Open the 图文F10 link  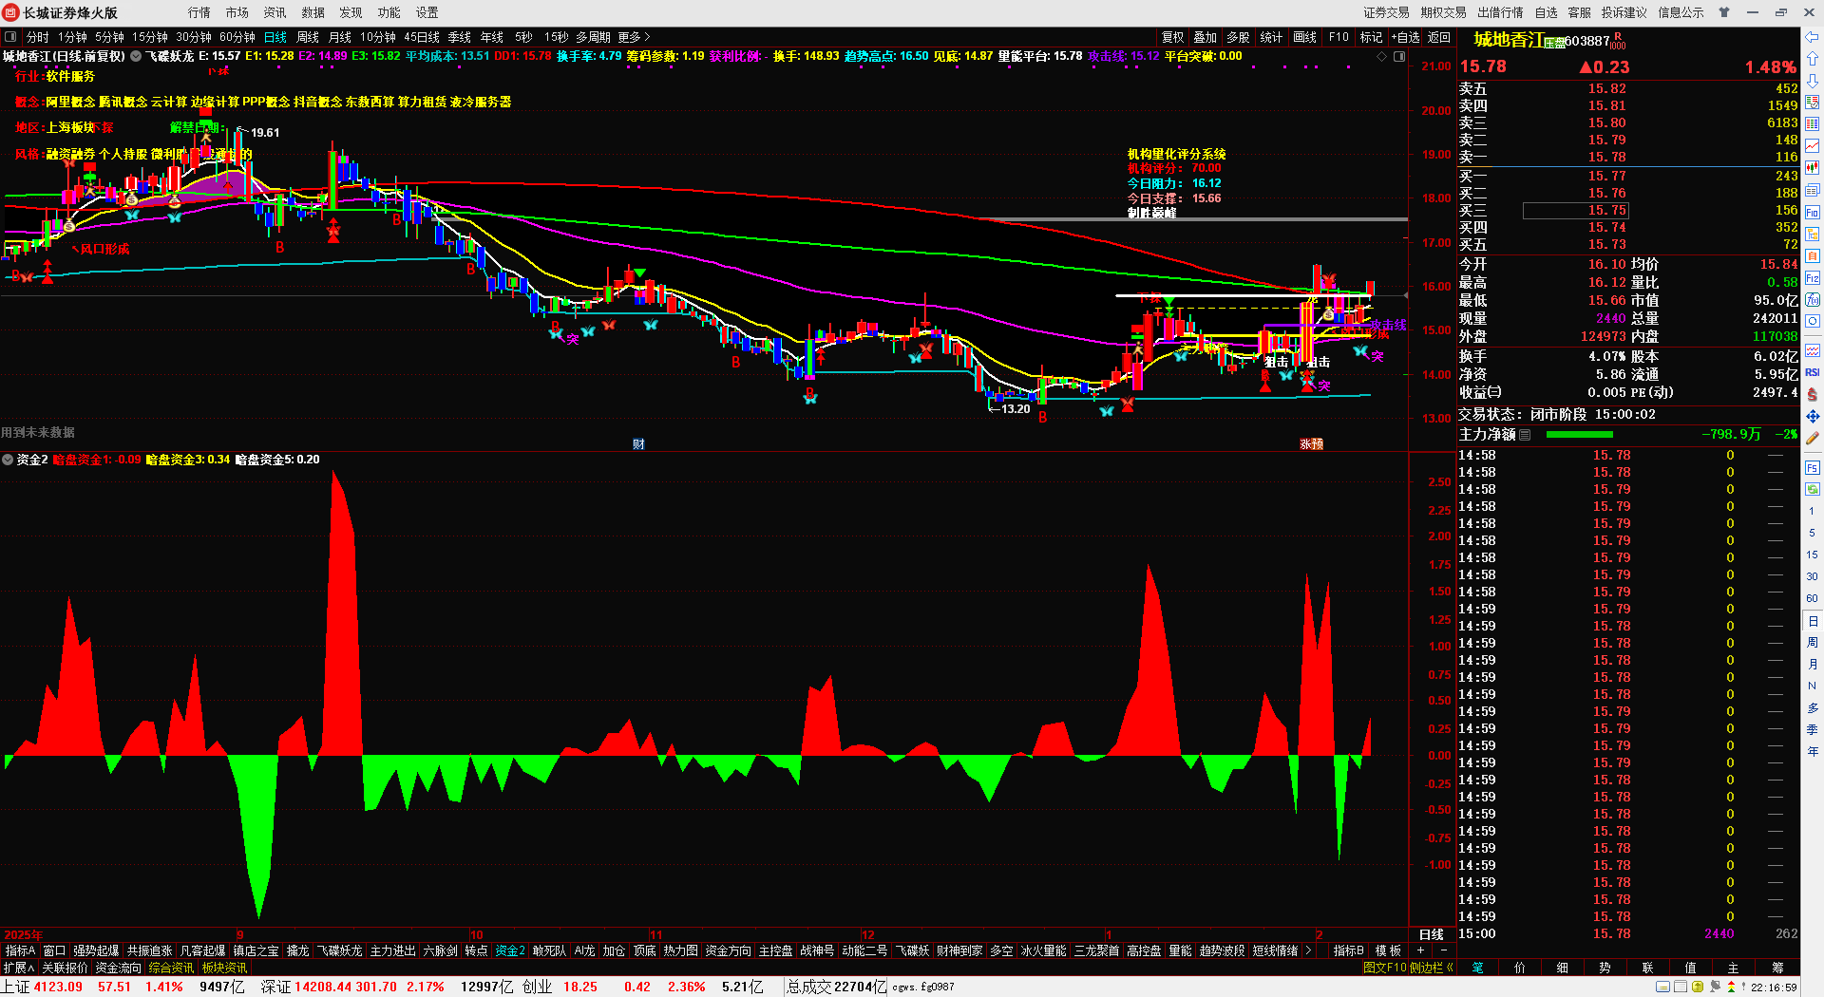[x=1384, y=968]
